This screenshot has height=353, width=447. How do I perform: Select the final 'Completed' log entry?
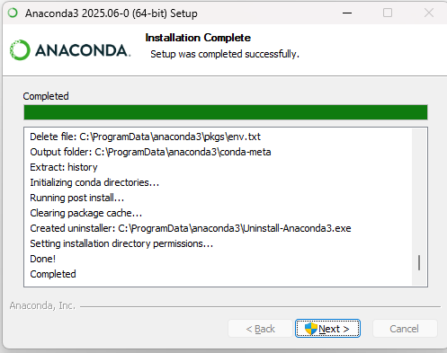click(x=53, y=274)
